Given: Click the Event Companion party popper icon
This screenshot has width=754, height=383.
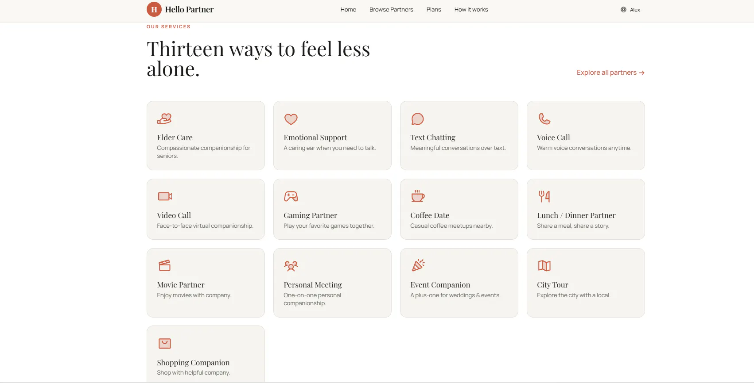Looking at the screenshot, I should [x=418, y=265].
